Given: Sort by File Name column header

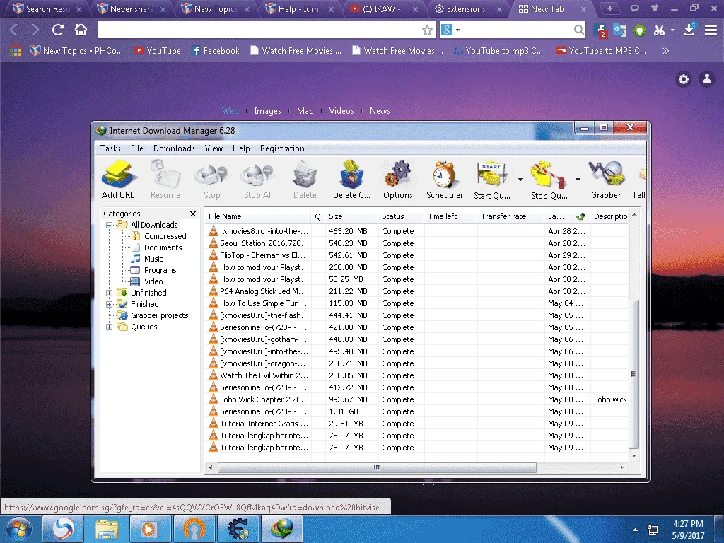Looking at the screenshot, I should pyautogui.click(x=259, y=216).
